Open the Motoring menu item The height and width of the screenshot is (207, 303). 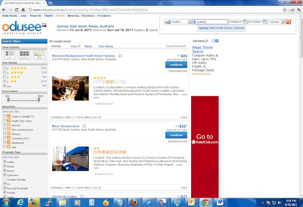point(74,16)
